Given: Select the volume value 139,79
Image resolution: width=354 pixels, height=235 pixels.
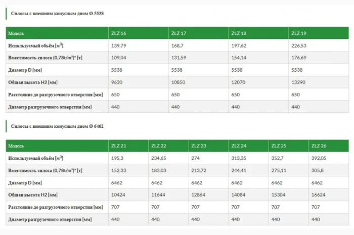Looking at the screenshot, I should point(118,45).
